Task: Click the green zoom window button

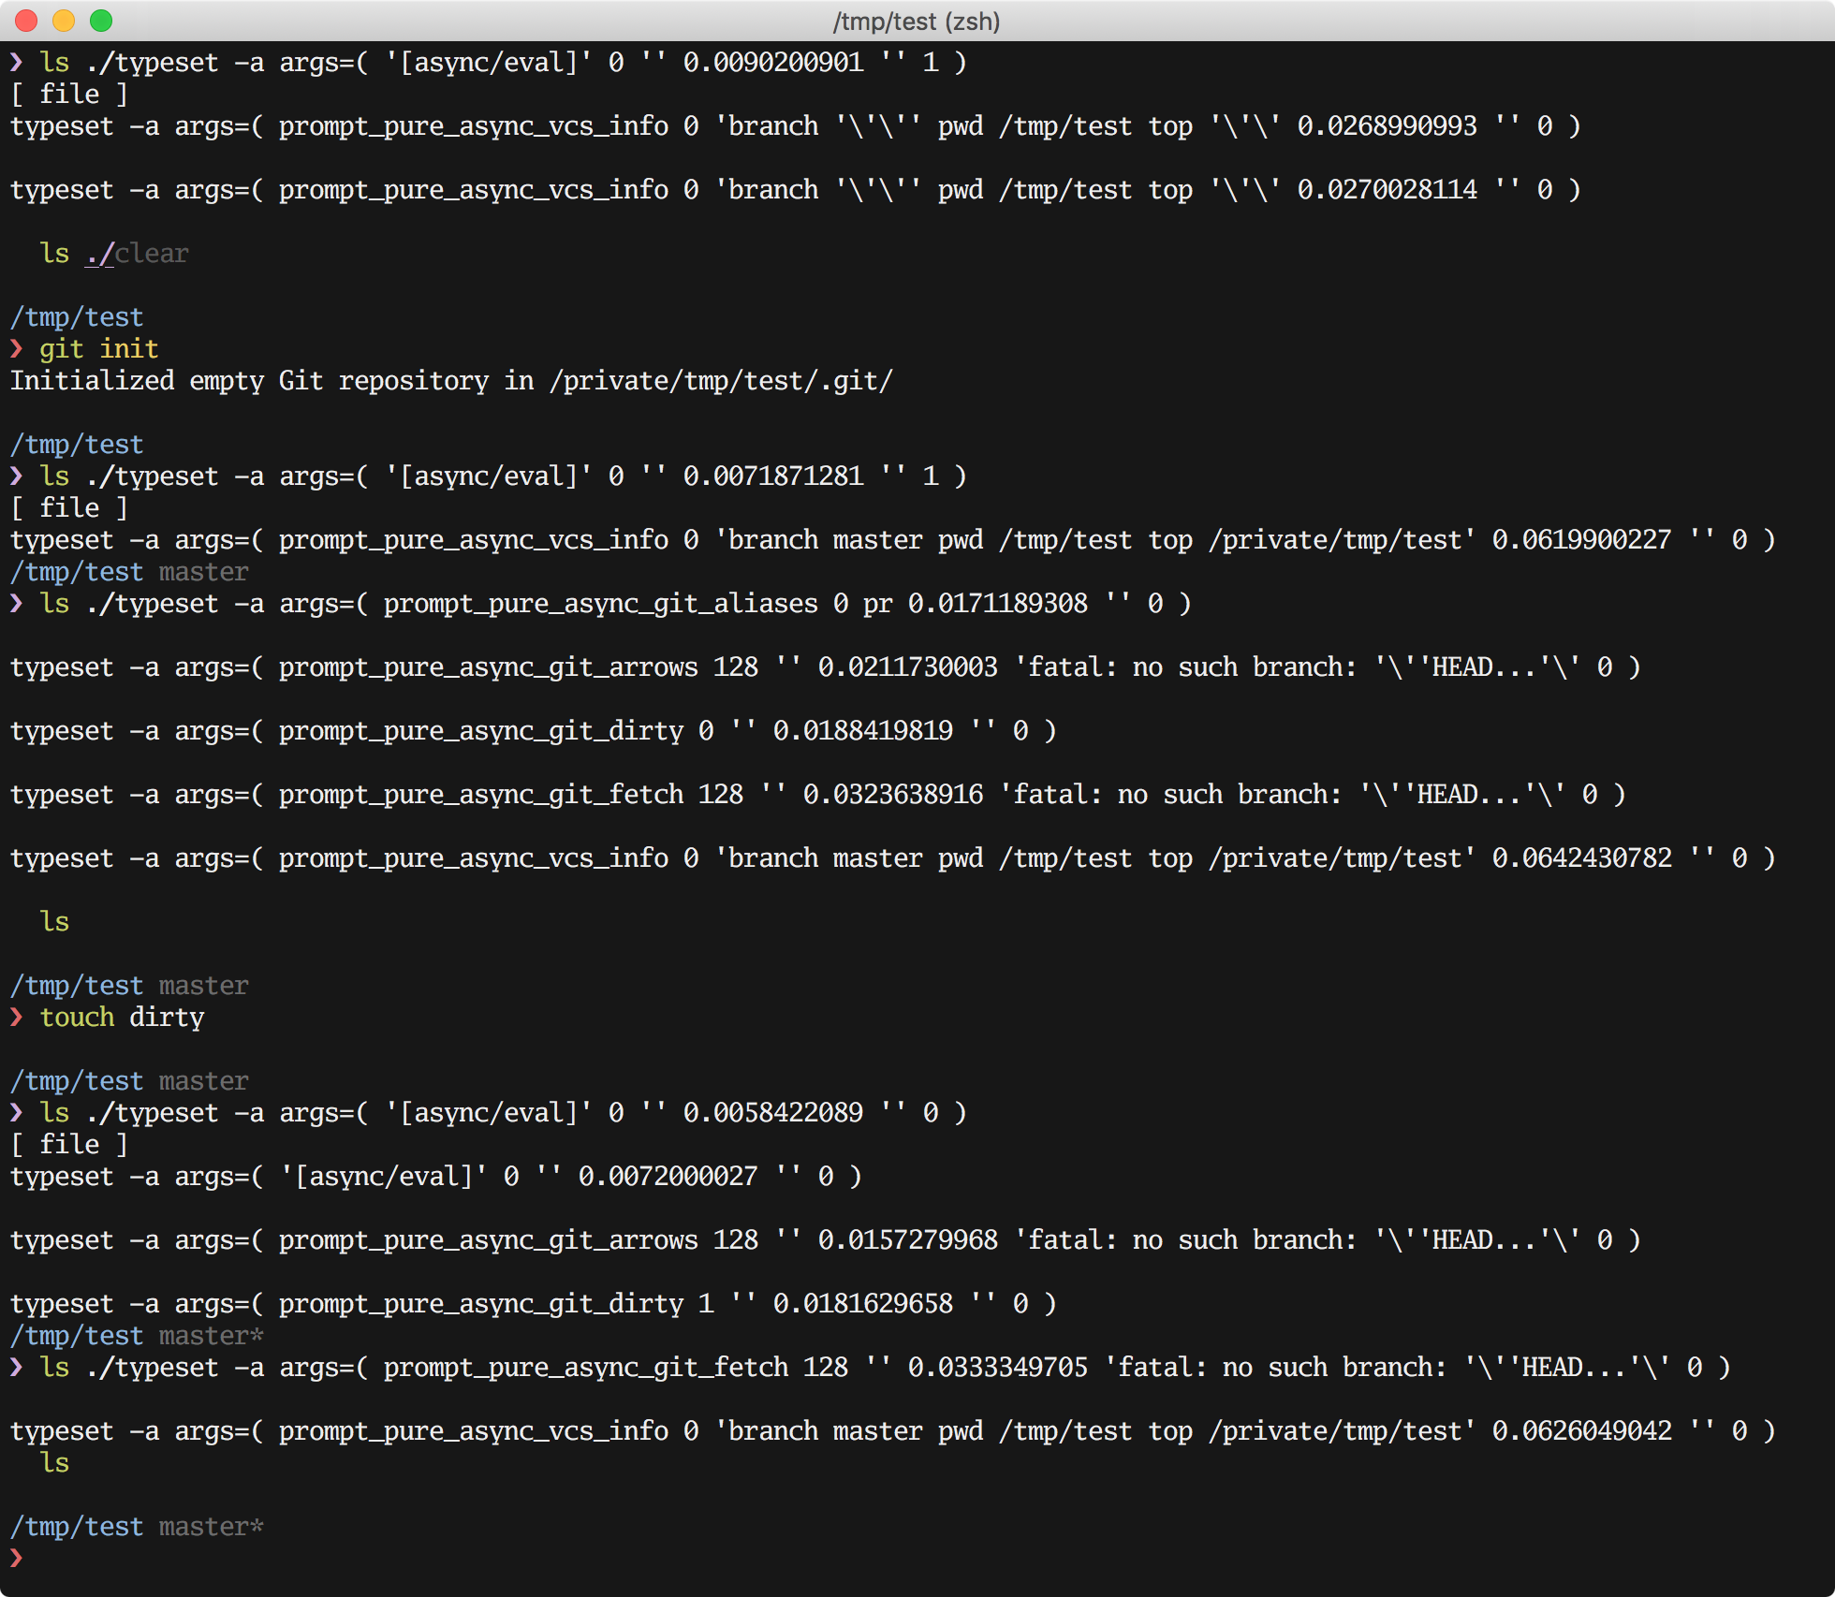Action: point(101,20)
